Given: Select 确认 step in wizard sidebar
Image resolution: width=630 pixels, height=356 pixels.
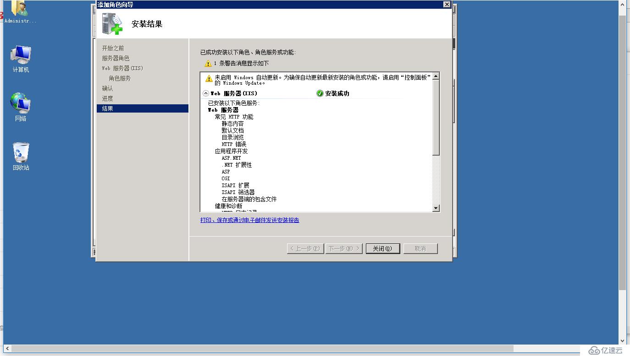Looking at the screenshot, I should tap(107, 88).
